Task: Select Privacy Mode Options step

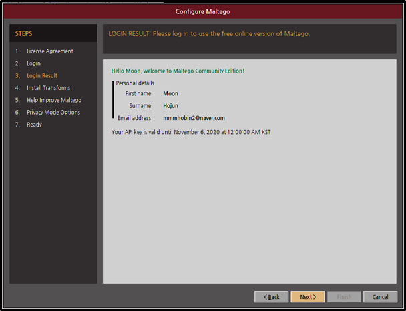Action: coord(53,112)
